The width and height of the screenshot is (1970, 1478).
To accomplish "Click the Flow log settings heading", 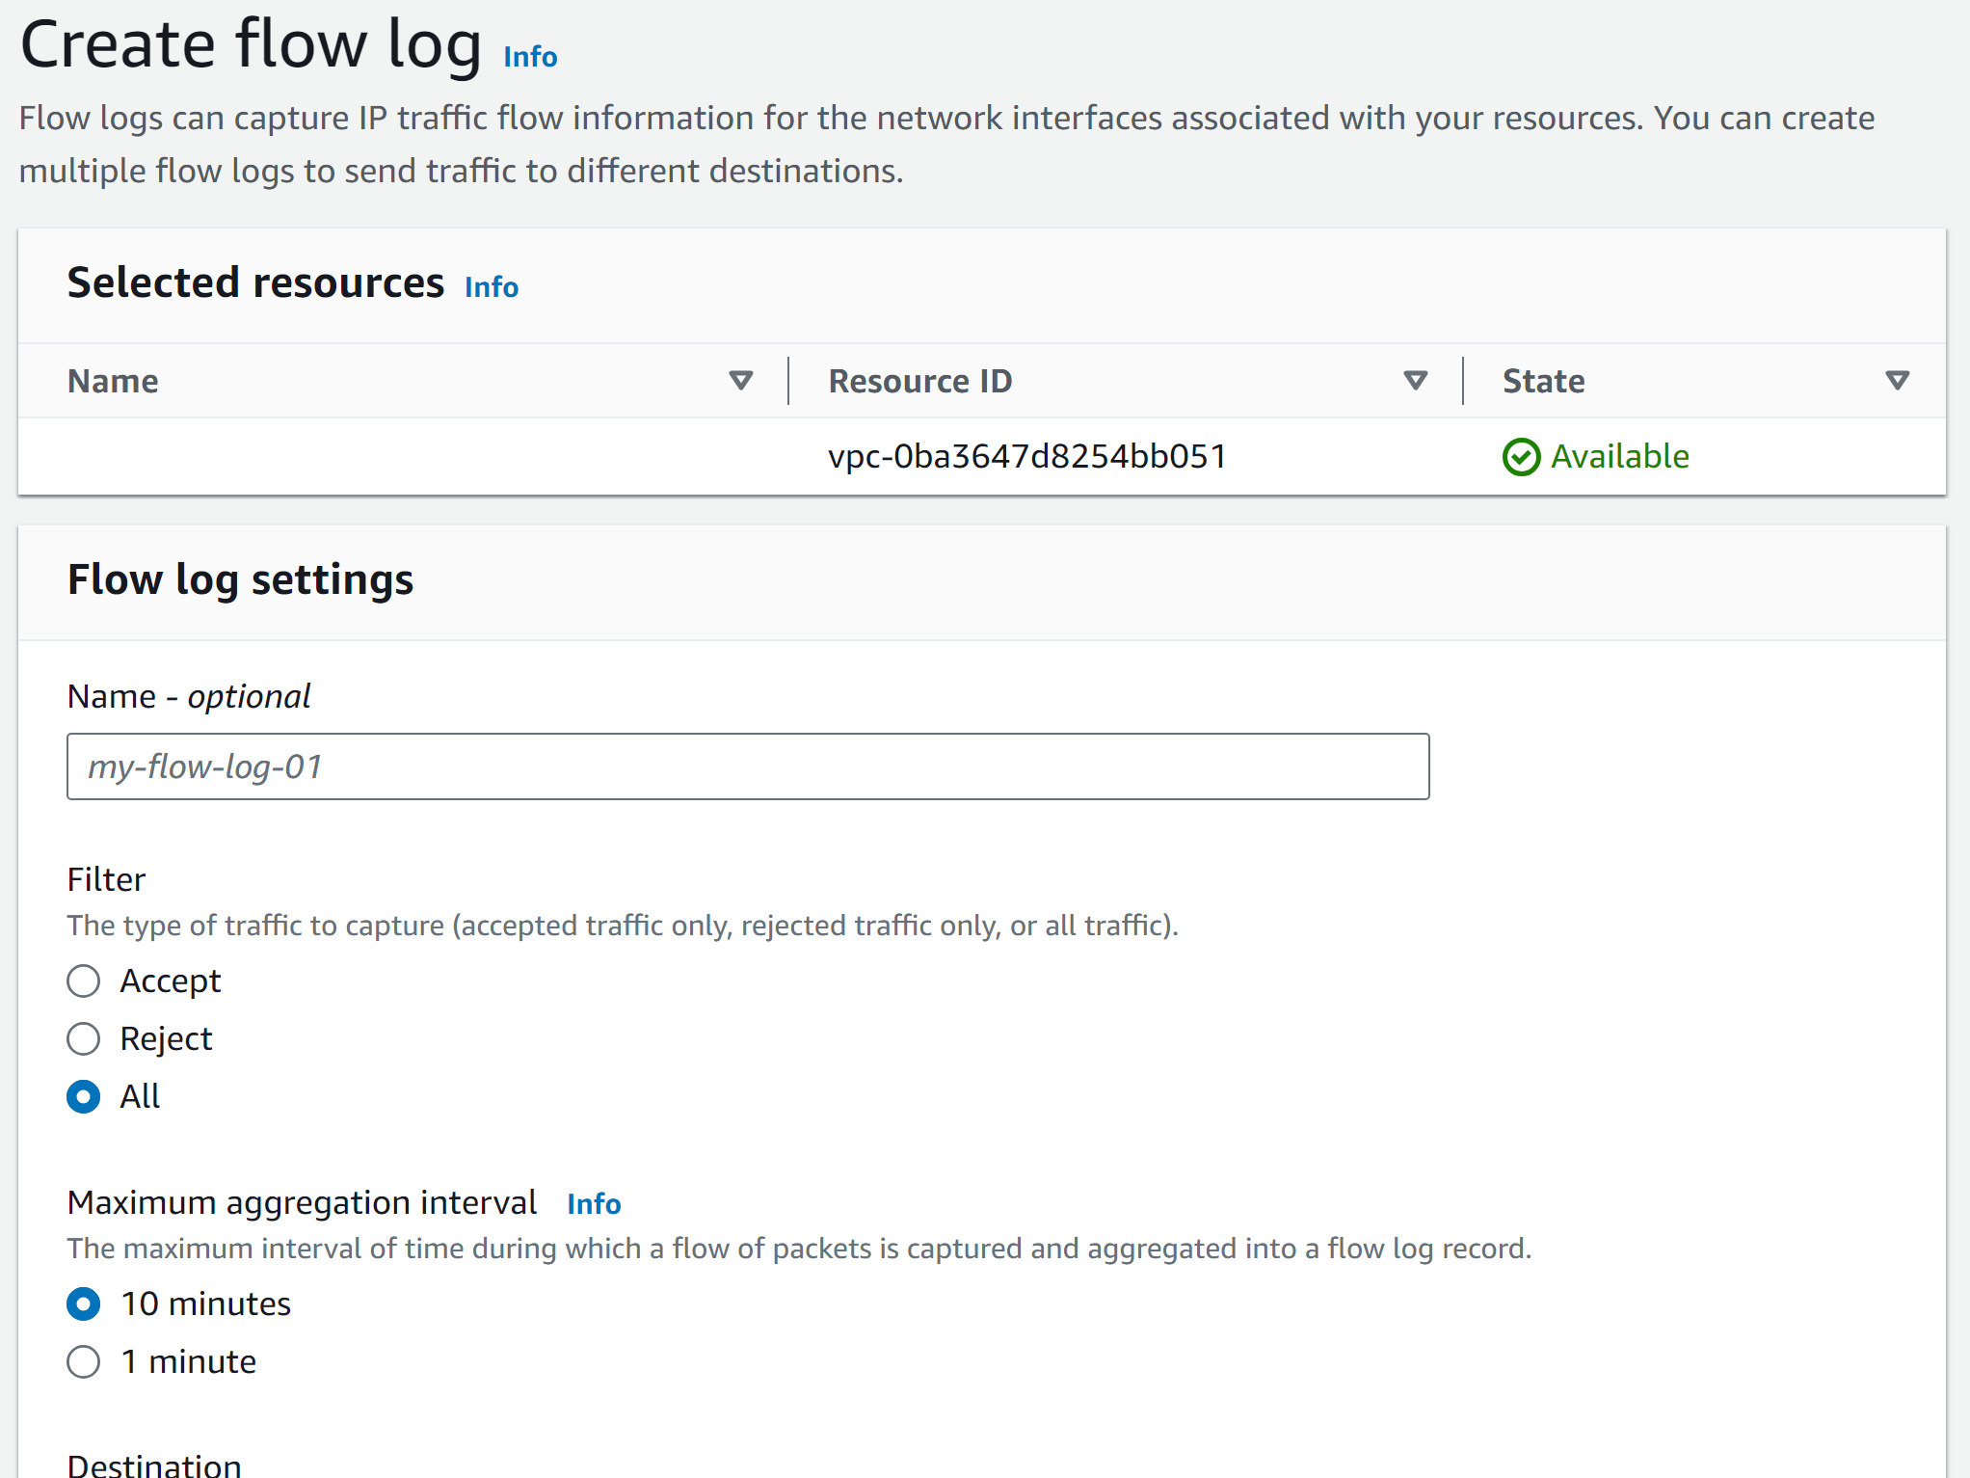I will tap(240, 579).
